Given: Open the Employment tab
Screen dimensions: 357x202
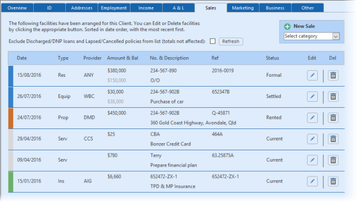Looking at the screenshot, I should pyautogui.click(x=114, y=8).
